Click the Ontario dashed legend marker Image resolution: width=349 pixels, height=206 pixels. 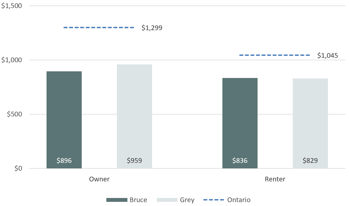(x=214, y=200)
